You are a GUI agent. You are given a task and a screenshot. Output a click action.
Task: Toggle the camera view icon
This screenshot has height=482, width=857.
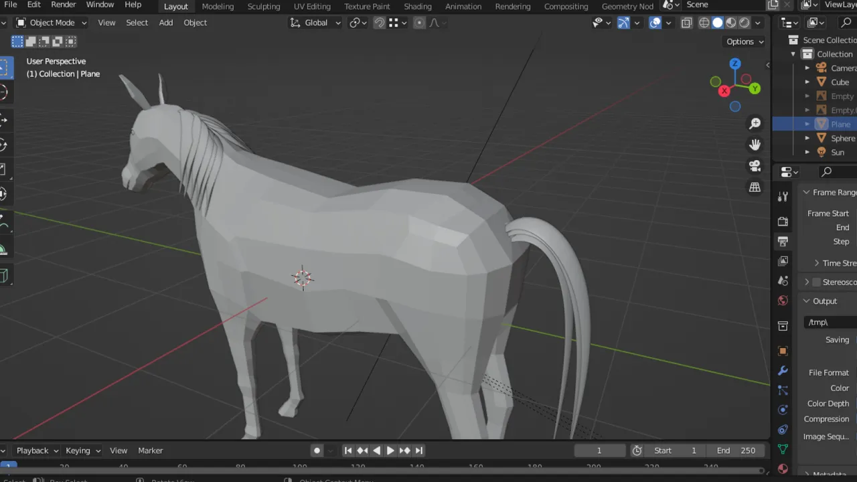tap(755, 166)
